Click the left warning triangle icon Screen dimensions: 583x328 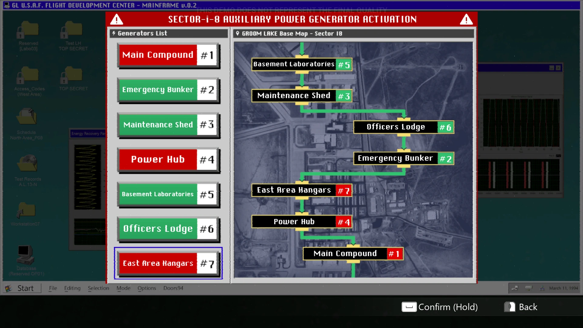117,20
